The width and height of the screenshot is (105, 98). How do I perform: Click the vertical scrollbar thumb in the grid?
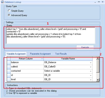pyautogui.click(x=98, y=66)
